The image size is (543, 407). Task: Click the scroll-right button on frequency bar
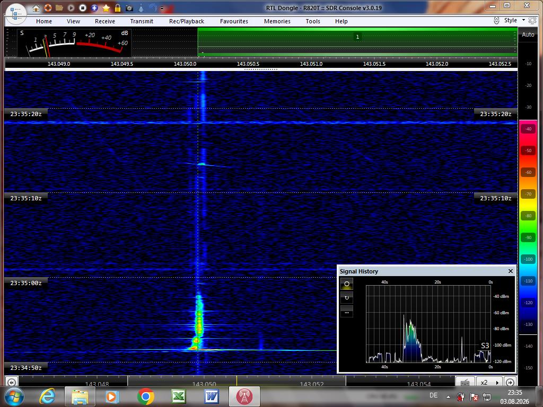tap(510, 383)
